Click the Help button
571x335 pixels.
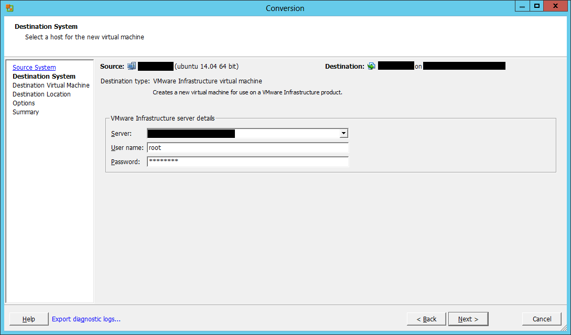click(29, 319)
